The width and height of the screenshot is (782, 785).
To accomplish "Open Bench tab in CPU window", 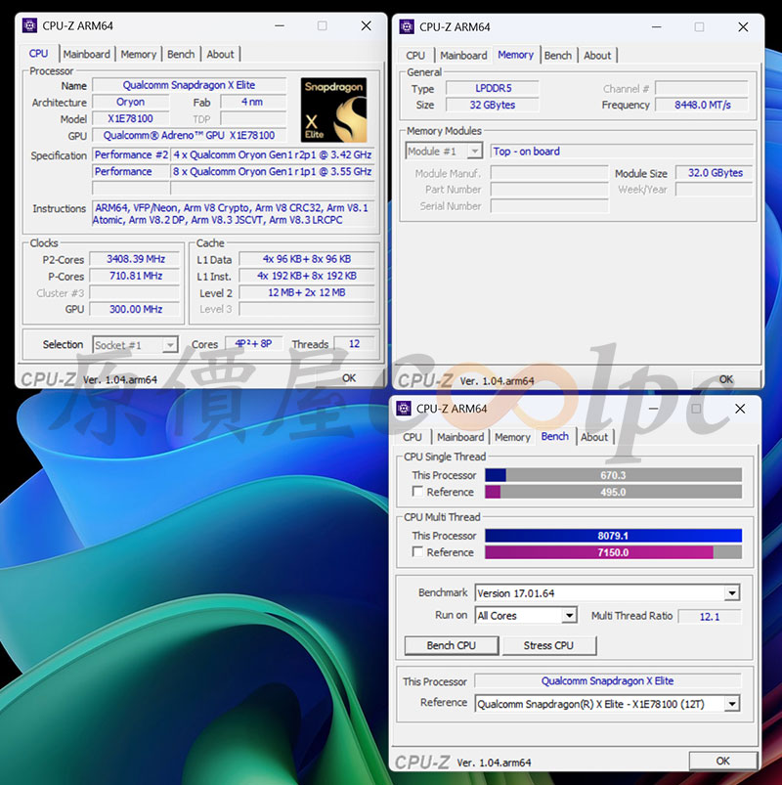I will [181, 54].
